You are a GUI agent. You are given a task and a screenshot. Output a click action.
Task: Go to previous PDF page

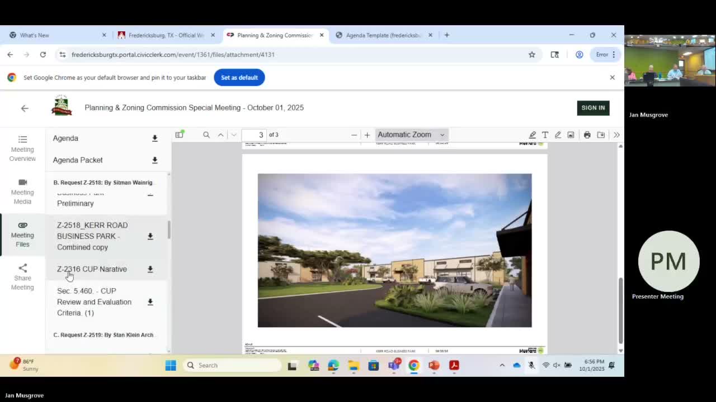221,135
